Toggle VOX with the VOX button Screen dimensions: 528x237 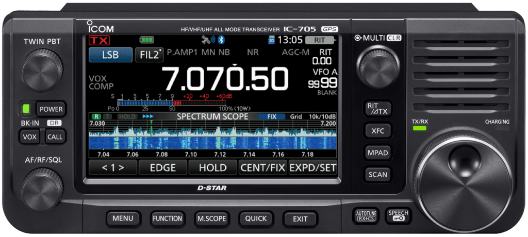click(x=28, y=137)
